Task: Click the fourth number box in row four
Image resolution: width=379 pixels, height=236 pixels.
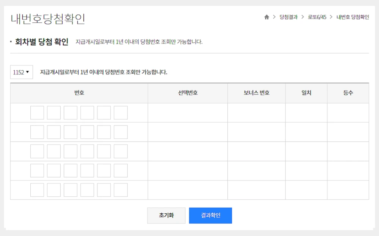Action: click(87, 171)
